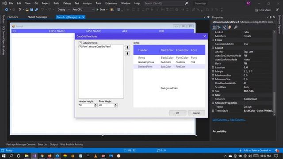The width and height of the screenshot is (283, 159).
Task: Click the search magnifier icon in the title bar
Action: point(186,3)
